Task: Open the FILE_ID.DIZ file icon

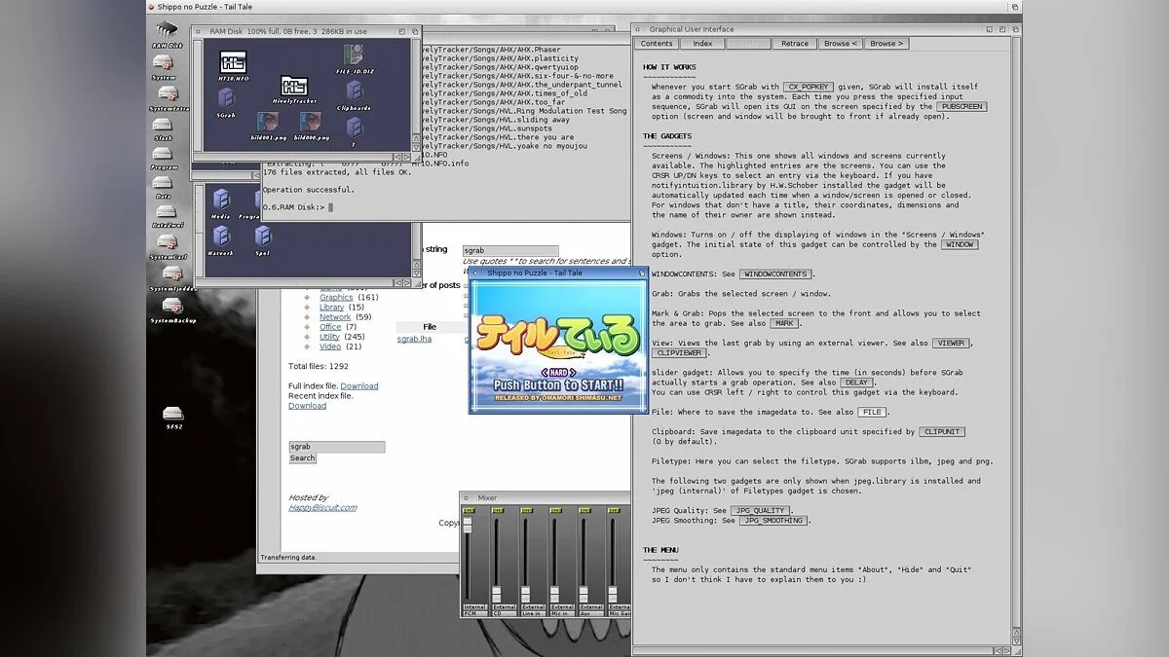Action: (357, 56)
